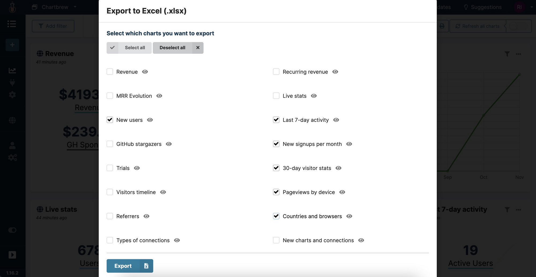
Task: Open the chart icon in left sidebar
Action: coord(12,70)
